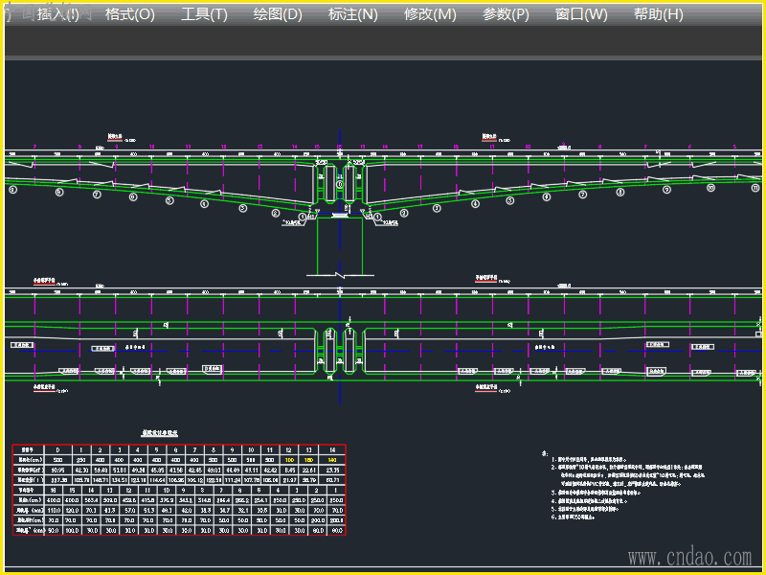766x575 pixels.
Task: Open the 修改(M) menu
Action: click(430, 14)
